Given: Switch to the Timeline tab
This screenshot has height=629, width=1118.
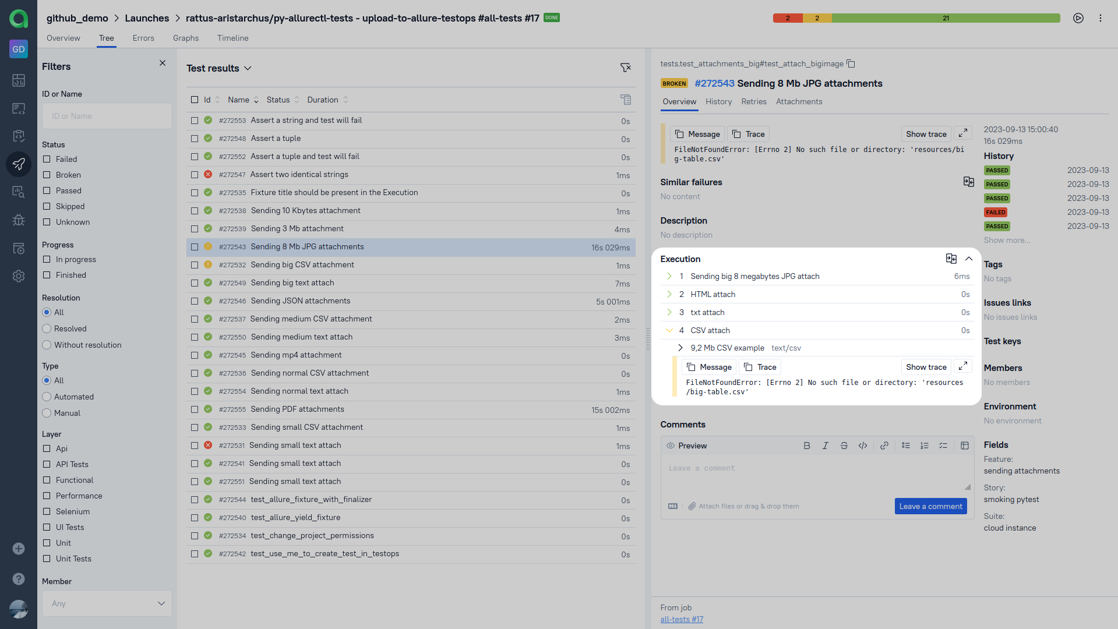Looking at the screenshot, I should point(232,38).
